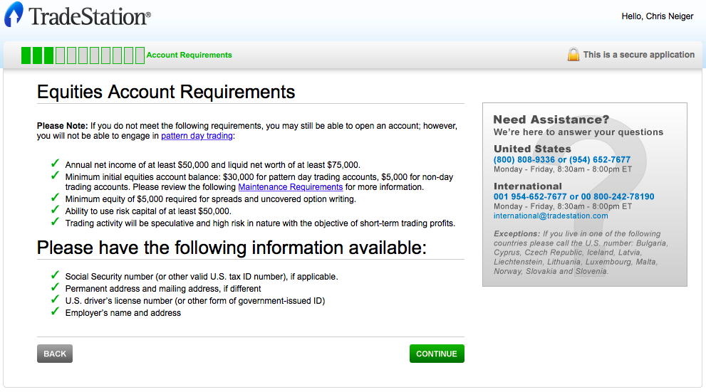The image size is (706, 392).
Task: Click the secure application padlock icon
Action: (573, 55)
